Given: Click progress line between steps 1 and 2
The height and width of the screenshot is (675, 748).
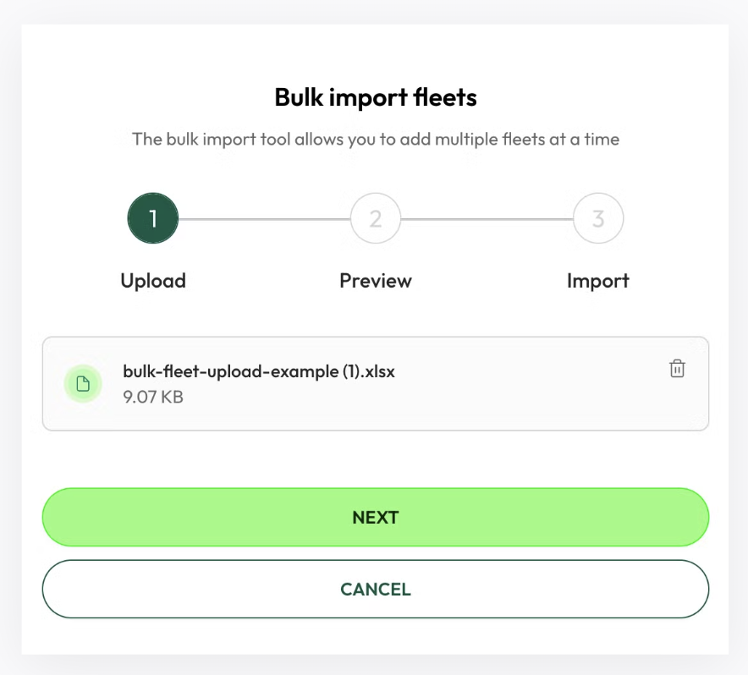Looking at the screenshot, I should (x=264, y=219).
